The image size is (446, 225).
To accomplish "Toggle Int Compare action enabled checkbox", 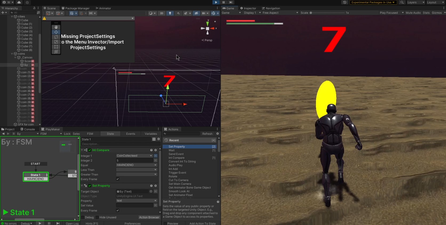I will coord(90,150).
